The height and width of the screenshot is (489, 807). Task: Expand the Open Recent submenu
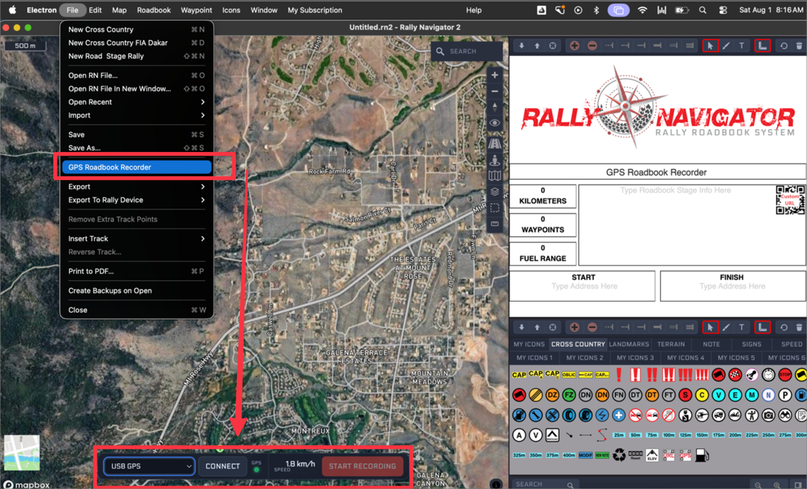point(137,102)
